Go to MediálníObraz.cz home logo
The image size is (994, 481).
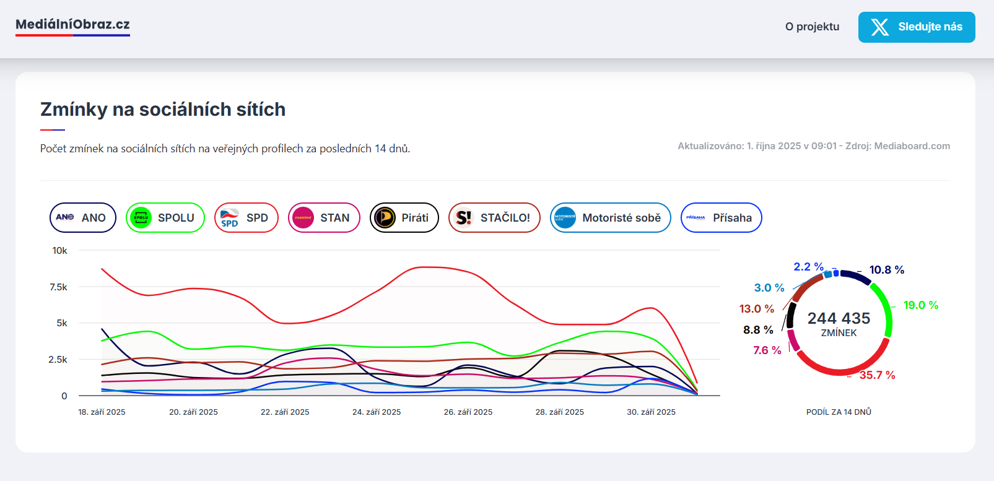72,25
